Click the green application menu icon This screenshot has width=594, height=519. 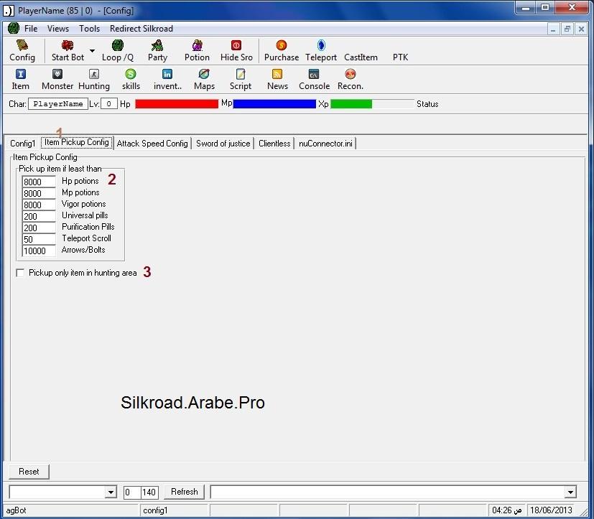pyautogui.click(x=14, y=29)
